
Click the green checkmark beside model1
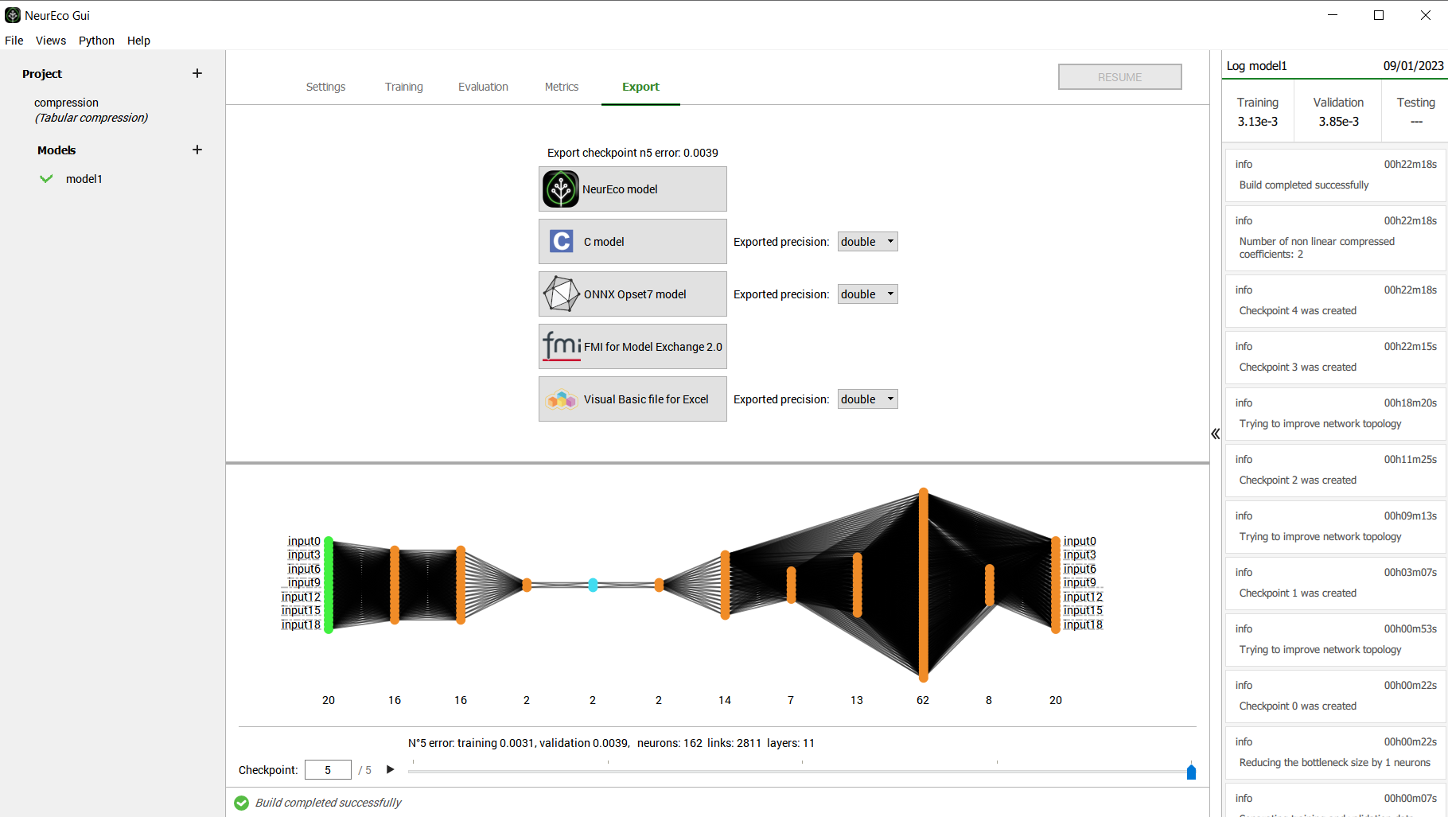[46, 179]
